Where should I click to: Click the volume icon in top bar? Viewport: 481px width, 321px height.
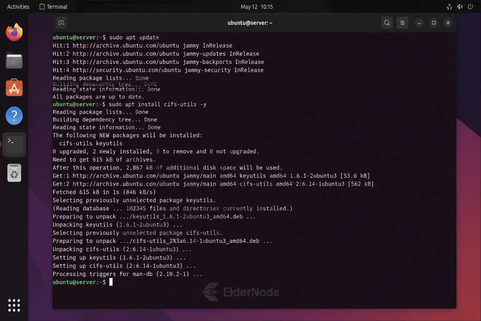460,7
